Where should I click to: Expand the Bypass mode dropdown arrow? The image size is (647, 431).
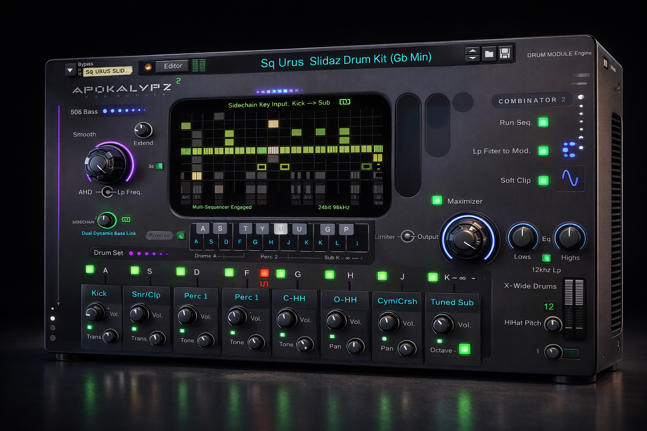70,70
